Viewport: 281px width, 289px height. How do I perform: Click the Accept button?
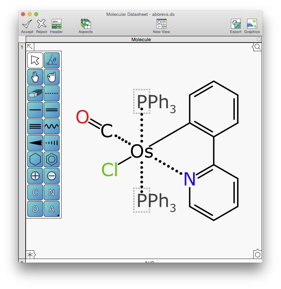coord(27,26)
